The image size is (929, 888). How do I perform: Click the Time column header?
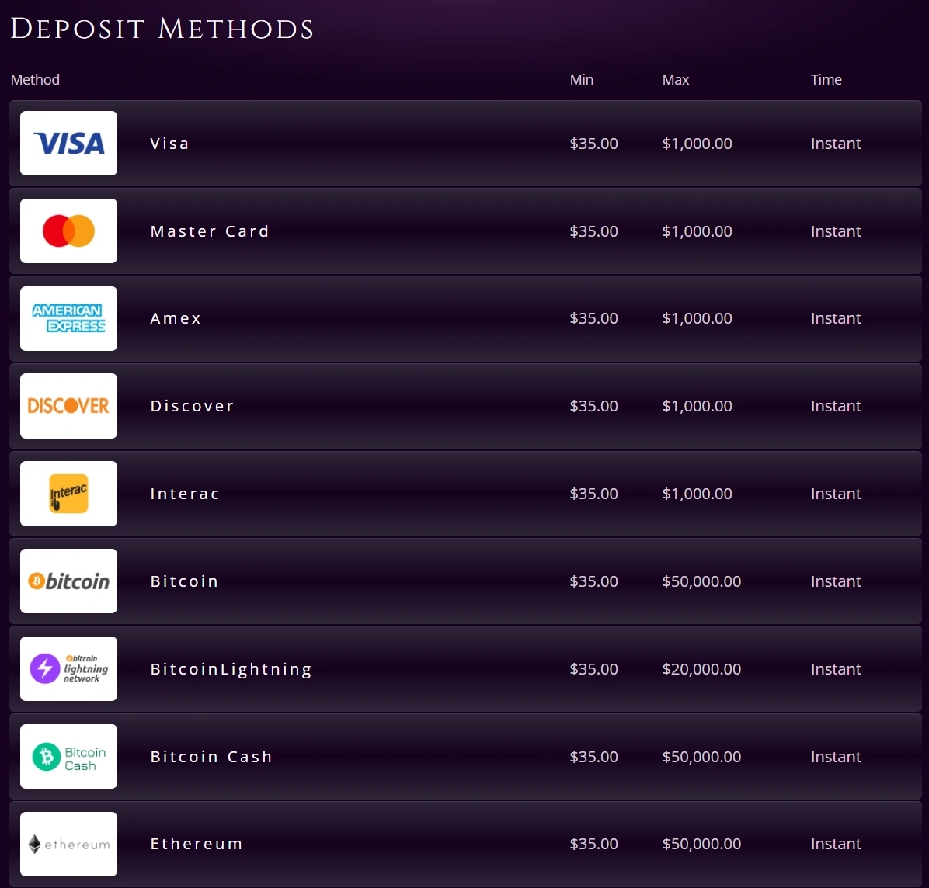point(826,80)
